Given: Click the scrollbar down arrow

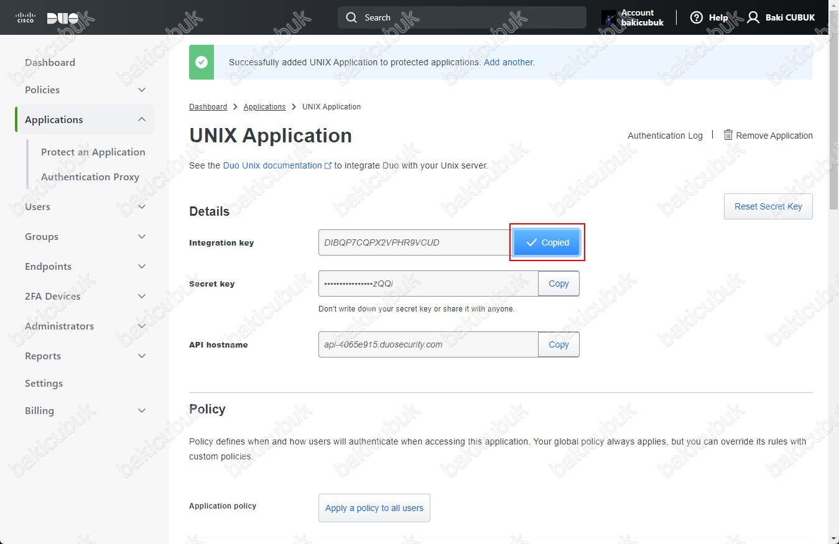Looking at the screenshot, I should tap(833, 538).
